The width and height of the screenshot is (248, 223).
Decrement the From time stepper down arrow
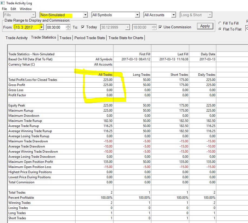(x=68, y=29)
